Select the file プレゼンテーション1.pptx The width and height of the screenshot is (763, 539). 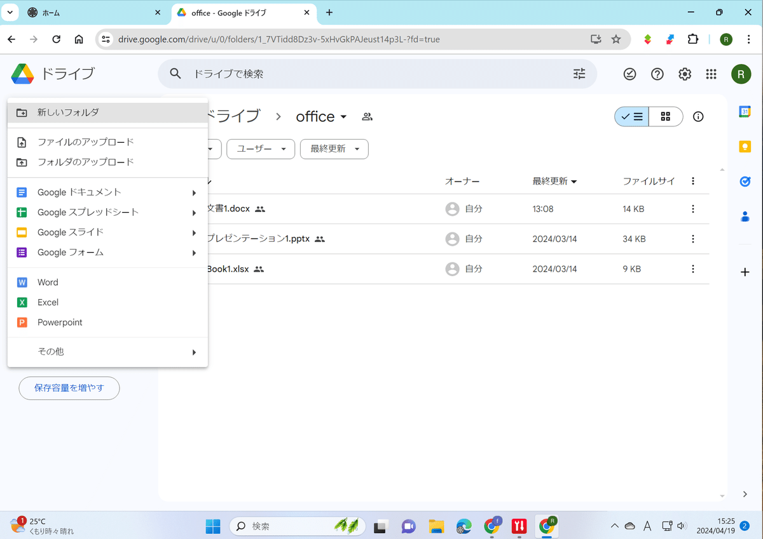tap(258, 239)
